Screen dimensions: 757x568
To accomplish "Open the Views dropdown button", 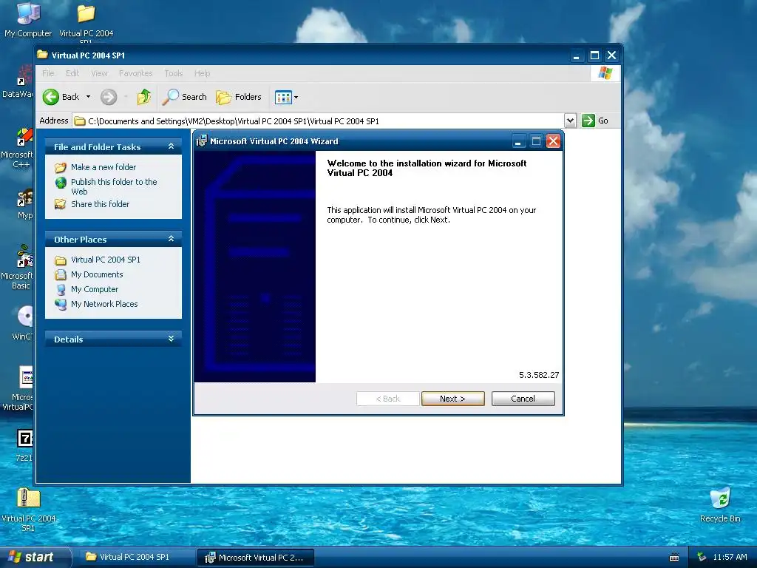I will coord(286,97).
